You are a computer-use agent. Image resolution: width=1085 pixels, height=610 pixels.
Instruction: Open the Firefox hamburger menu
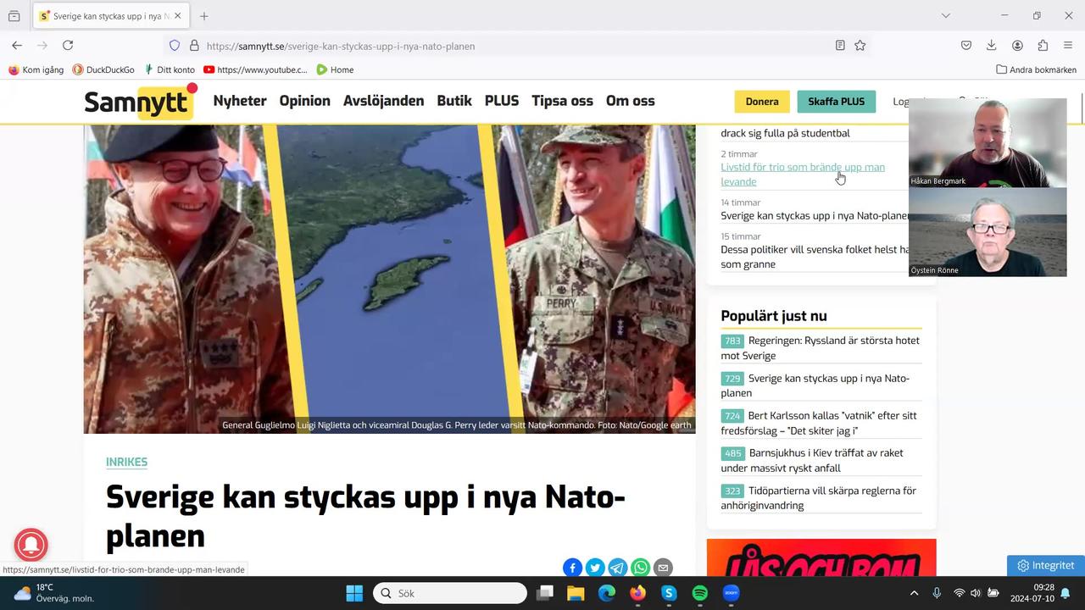[x=1068, y=46]
